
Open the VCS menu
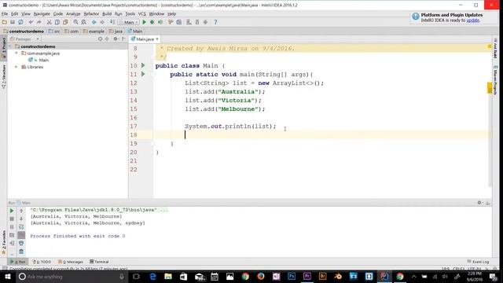pyautogui.click(x=141, y=14)
